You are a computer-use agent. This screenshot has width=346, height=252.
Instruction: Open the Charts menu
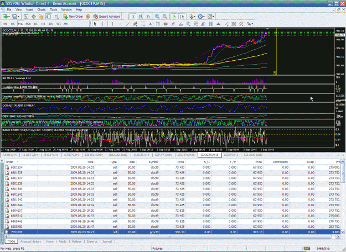click(42, 10)
